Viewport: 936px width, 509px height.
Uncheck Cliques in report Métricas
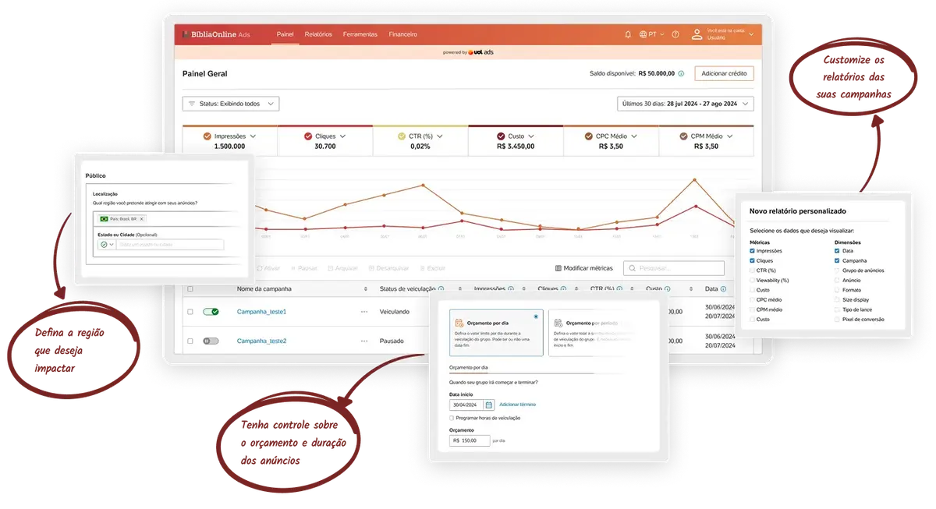tap(752, 261)
